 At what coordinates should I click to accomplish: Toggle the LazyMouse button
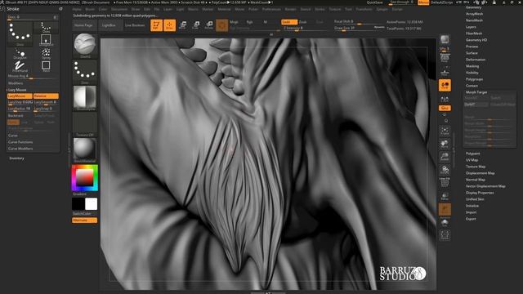click(20, 96)
